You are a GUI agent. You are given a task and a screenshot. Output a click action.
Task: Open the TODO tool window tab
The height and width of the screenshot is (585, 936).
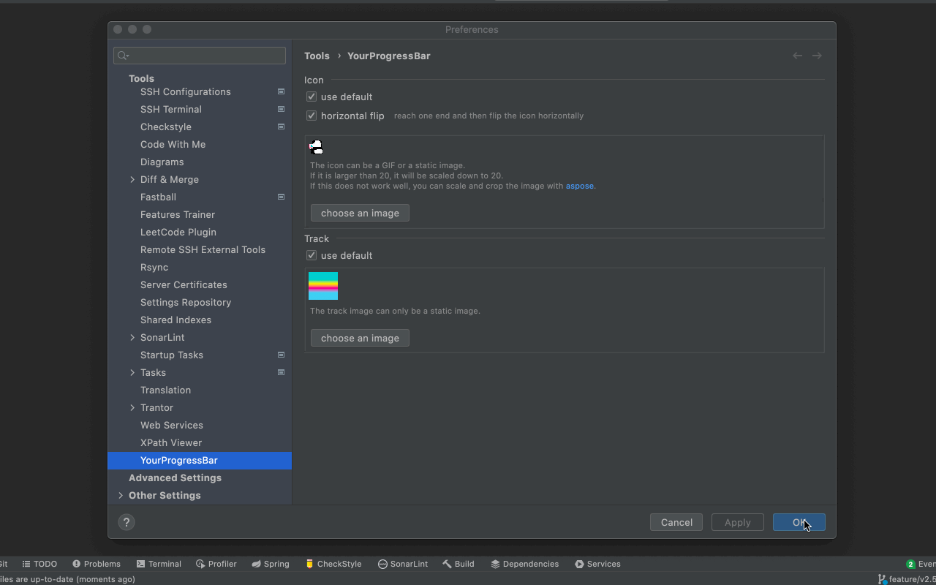point(39,564)
